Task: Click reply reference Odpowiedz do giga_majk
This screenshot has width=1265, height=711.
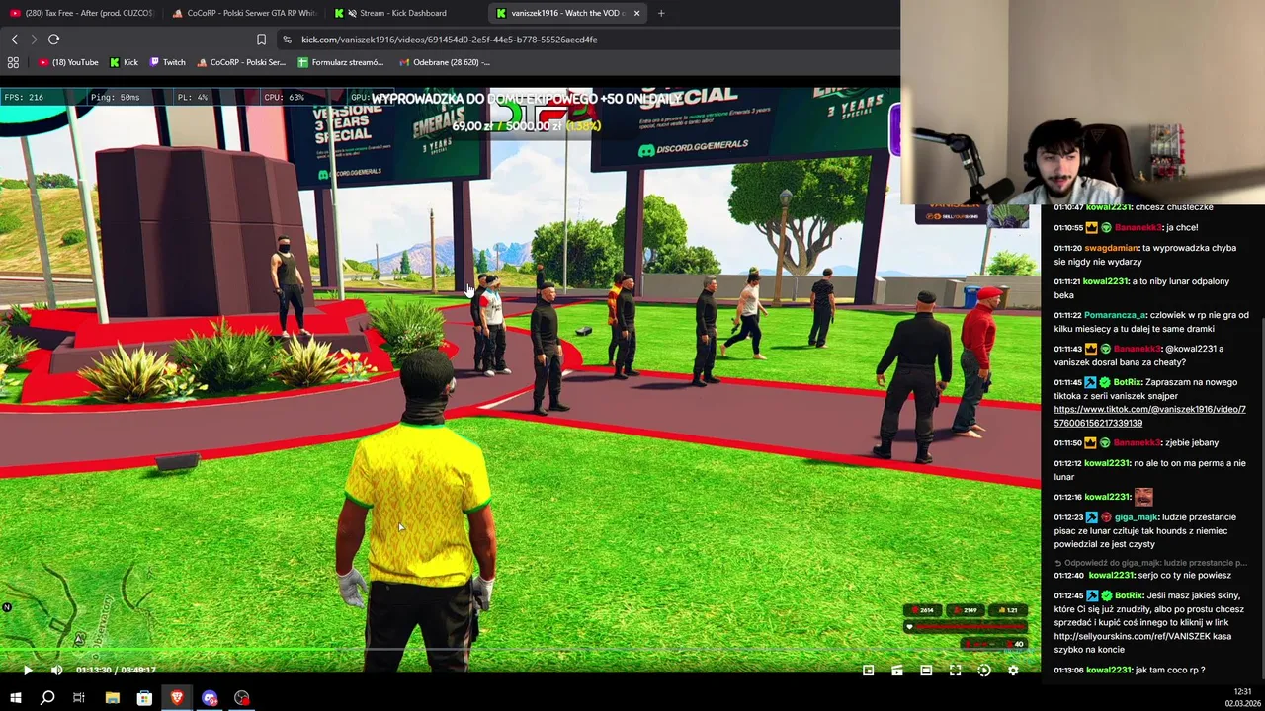Action: coord(1150,563)
